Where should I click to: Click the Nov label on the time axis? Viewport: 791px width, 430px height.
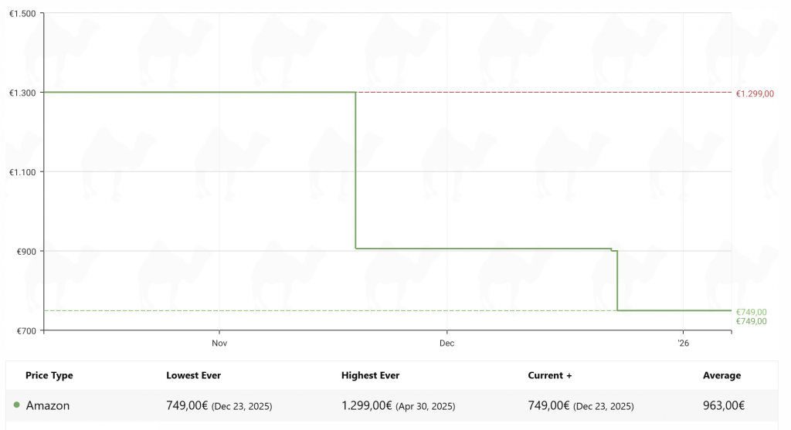[x=219, y=342]
